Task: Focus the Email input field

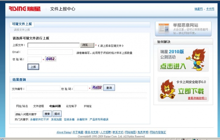Action: point(50,52)
